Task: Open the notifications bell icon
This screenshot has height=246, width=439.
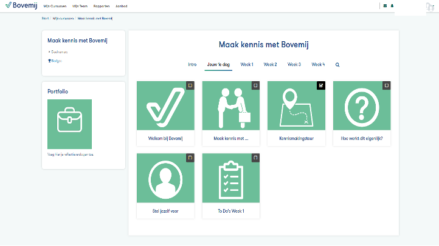Action: [x=392, y=5]
